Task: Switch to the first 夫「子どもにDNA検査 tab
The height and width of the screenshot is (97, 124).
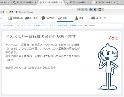Action: [x=25, y=2]
